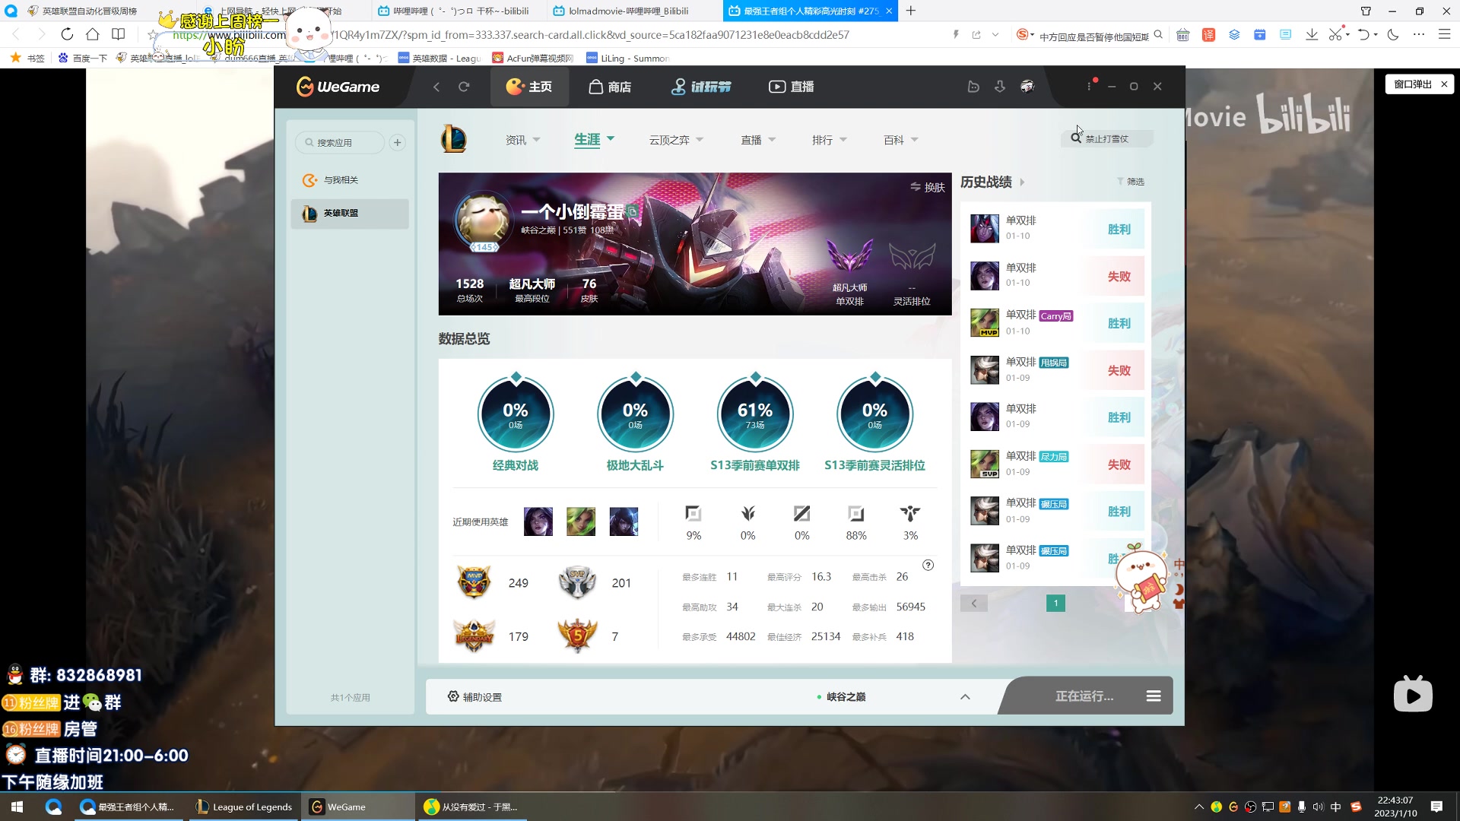Click the add application plus button

tap(397, 142)
